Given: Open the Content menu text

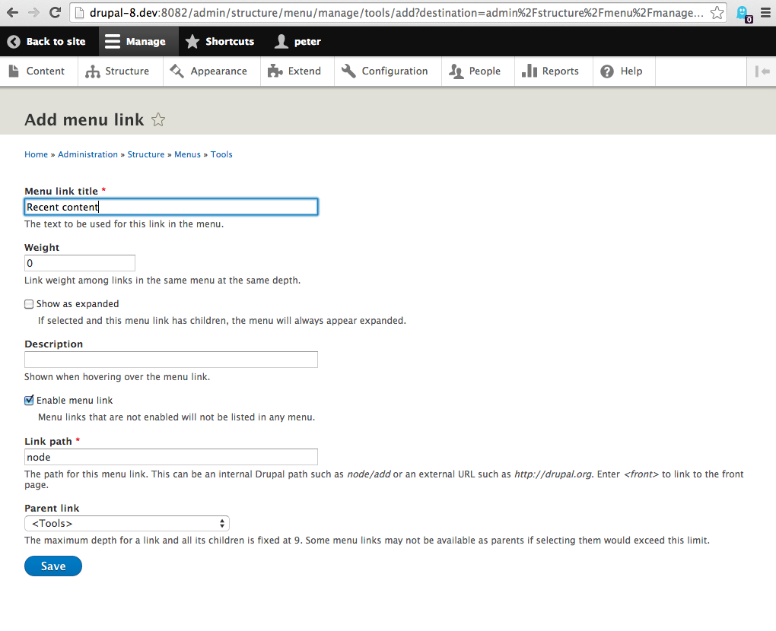Looking at the screenshot, I should (45, 71).
